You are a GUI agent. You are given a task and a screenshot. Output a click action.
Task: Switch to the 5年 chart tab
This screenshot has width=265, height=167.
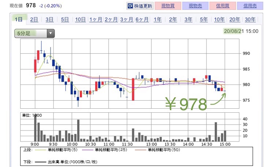(204, 20)
